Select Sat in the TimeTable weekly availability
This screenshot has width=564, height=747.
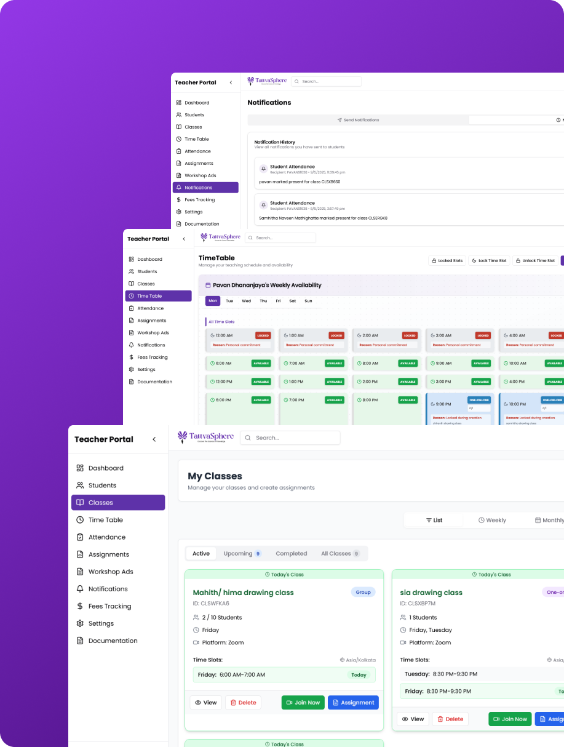[293, 301]
